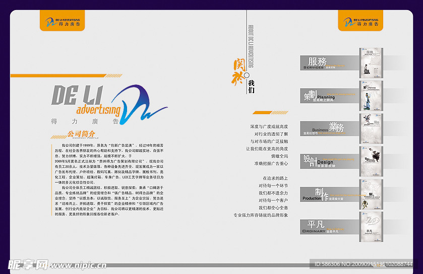This screenshot has width=423, height=274.
Task: Open the Design page thumbnail
Action: click(371, 161)
